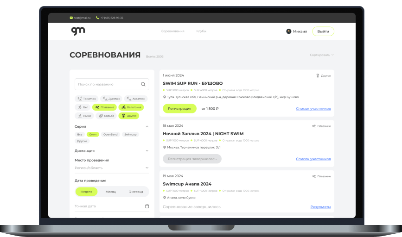402x237 pixels.
Task: Click the search magnifier icon
Action: click(143, 84)
